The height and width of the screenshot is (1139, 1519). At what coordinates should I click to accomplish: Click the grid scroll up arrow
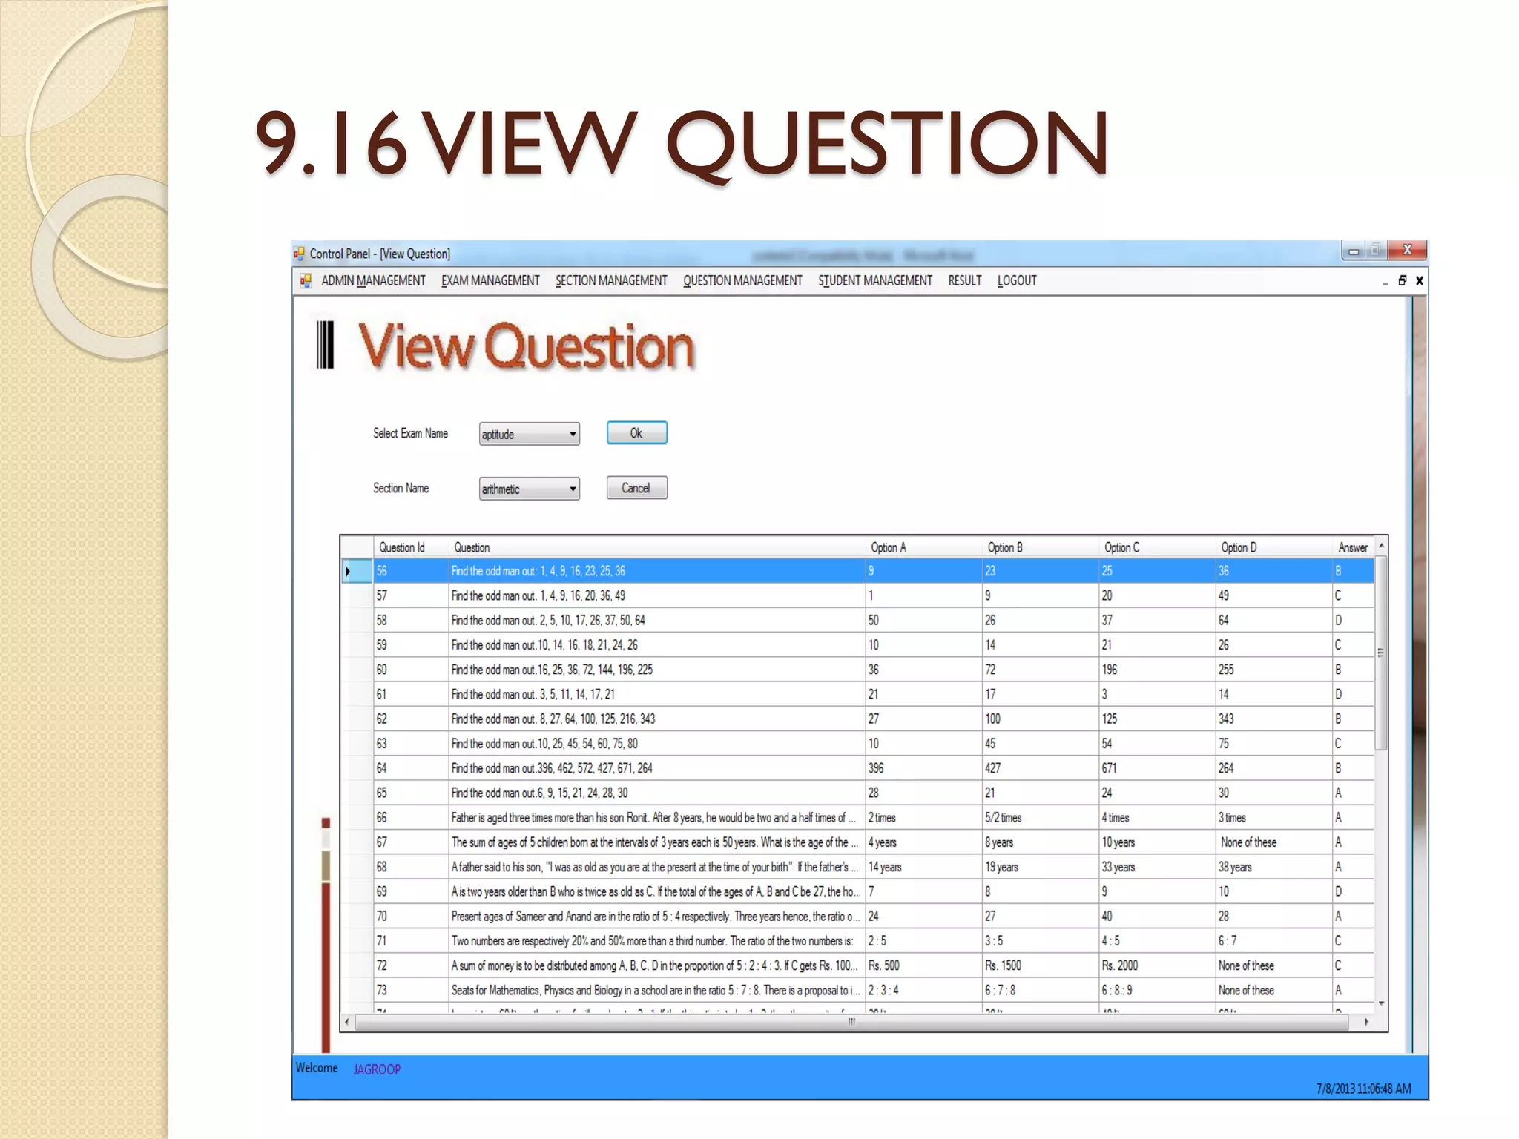pyautogui.click(x=1381, y=546)
